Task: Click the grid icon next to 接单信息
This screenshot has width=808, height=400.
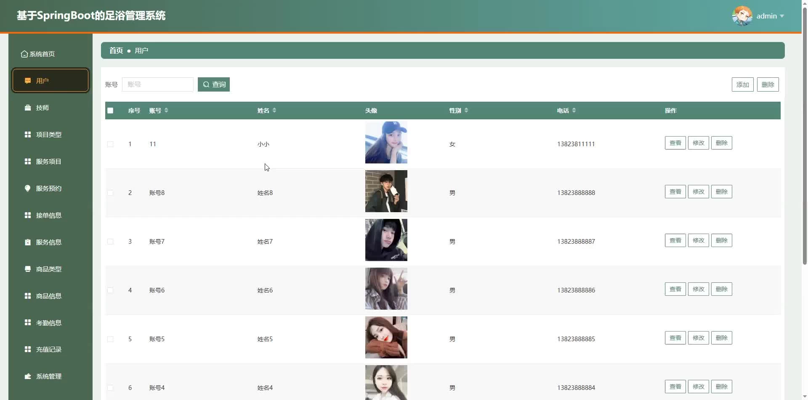Action: (x=28, y=215)
